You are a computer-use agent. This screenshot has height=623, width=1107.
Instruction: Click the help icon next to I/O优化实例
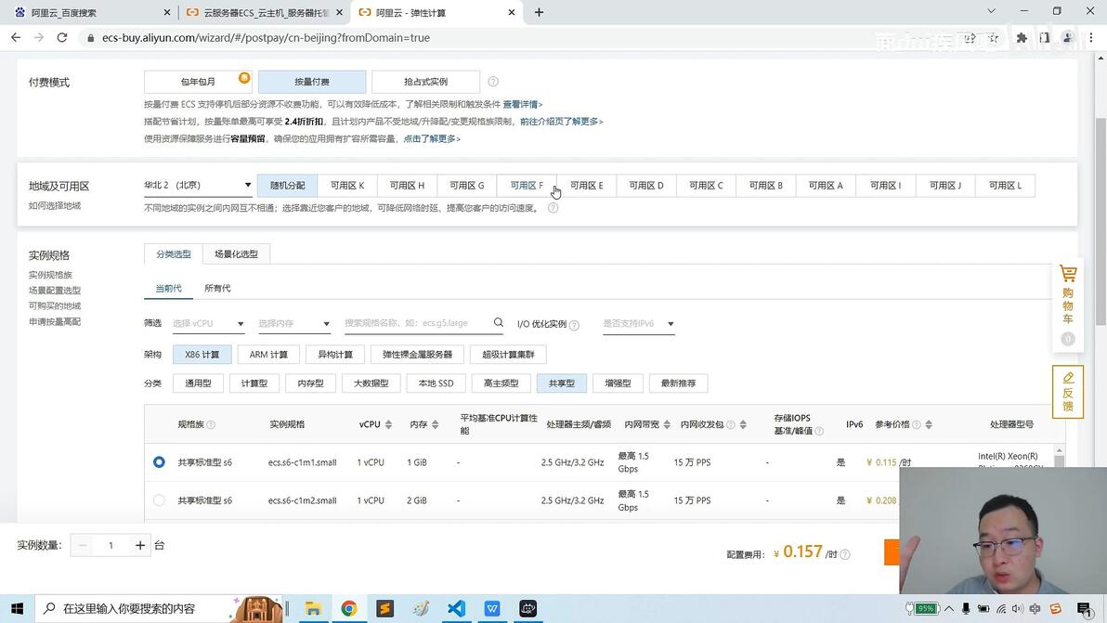pyautogui.click(x=574, y=325)
